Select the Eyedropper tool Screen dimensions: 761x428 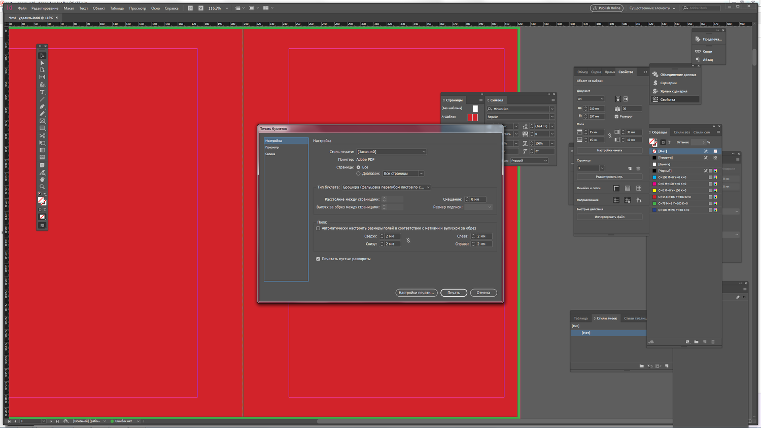coord(42,172)
